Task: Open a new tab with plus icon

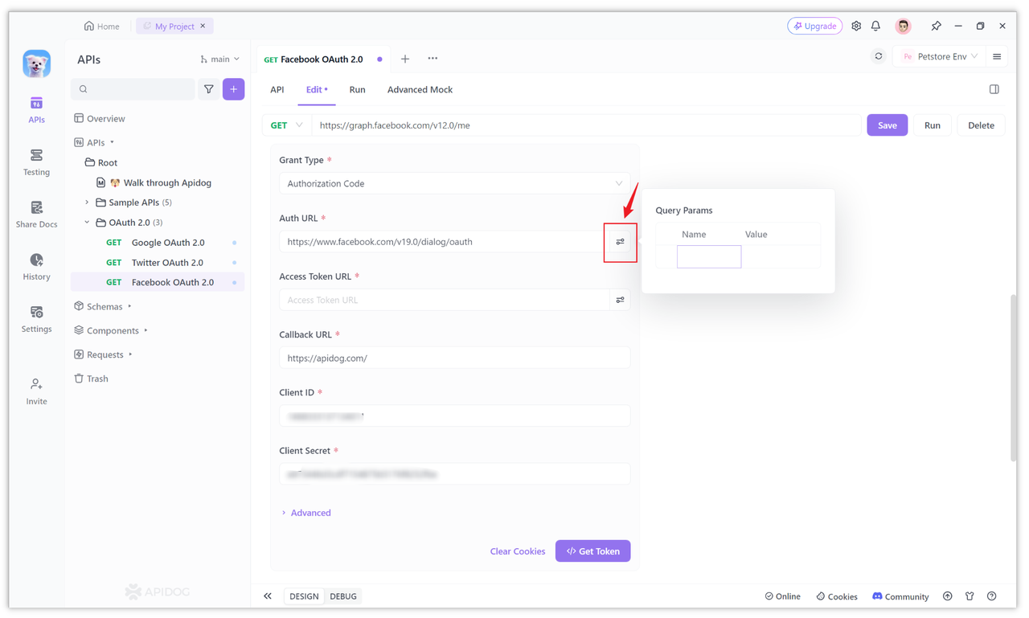Action: [405, 59]
